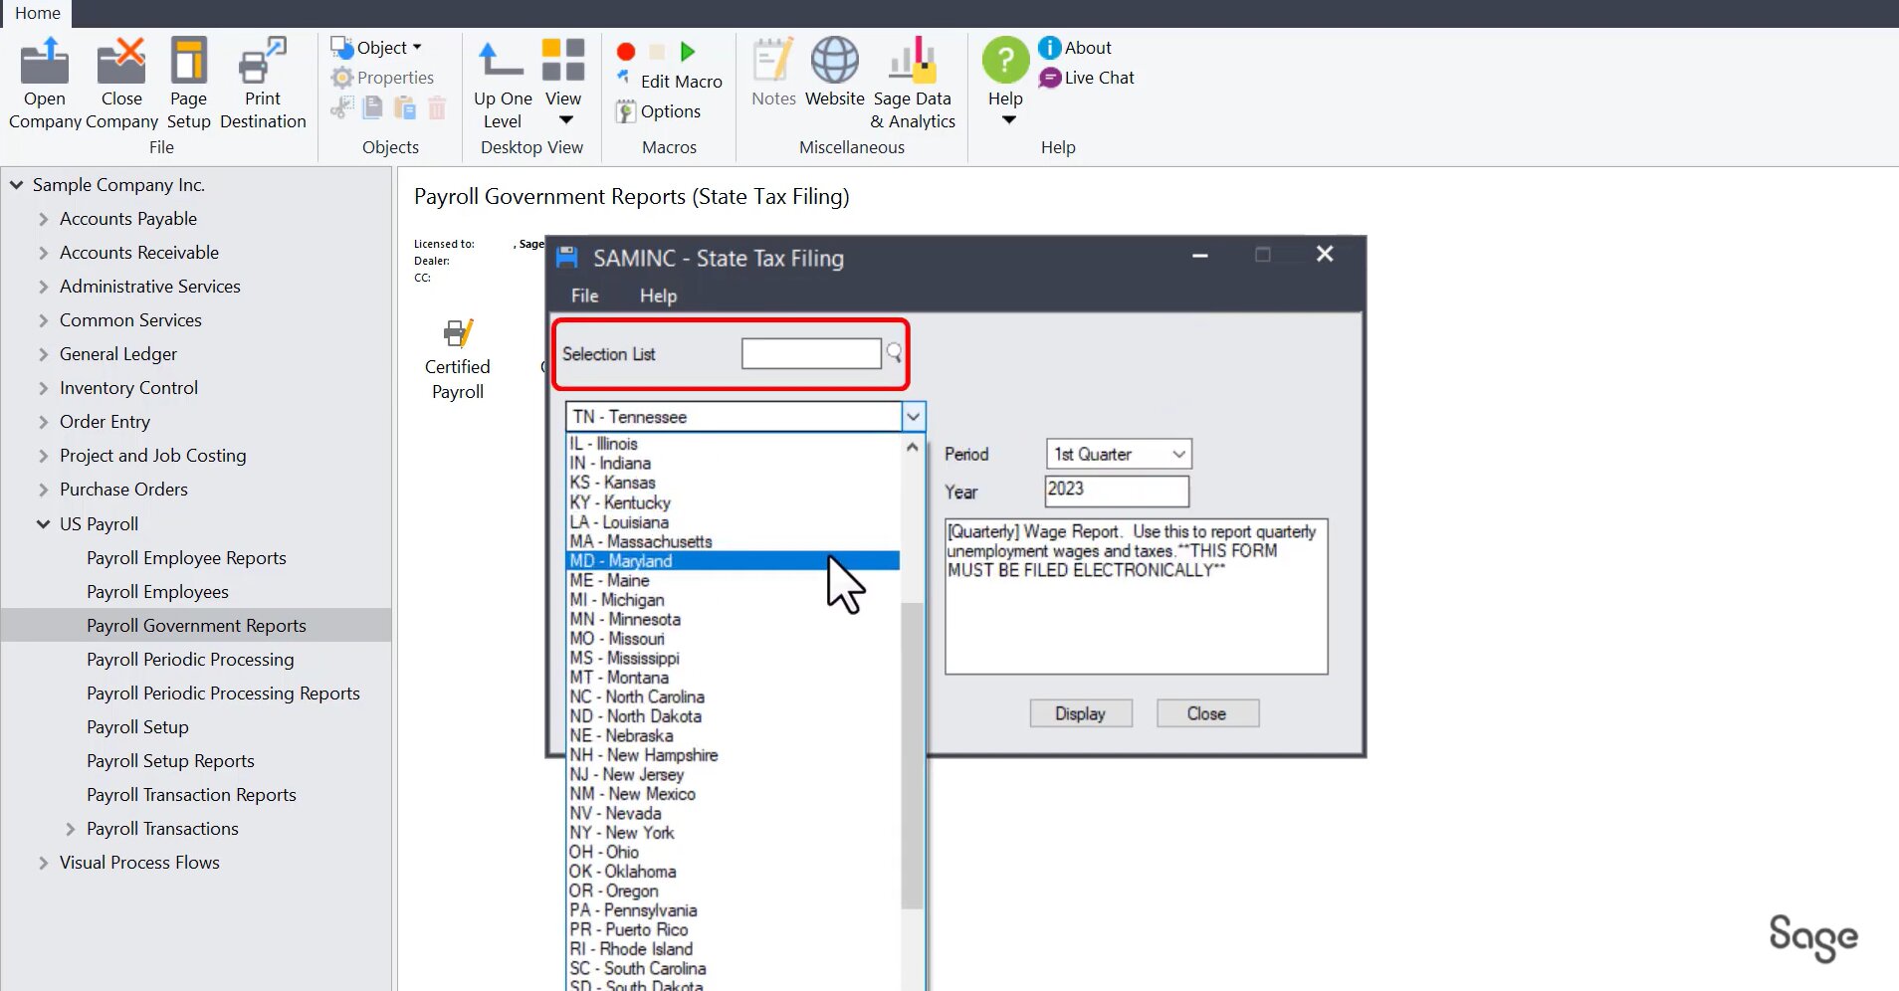Close the State Tax Filing dialog via Close button
1899x991 pixels.
pos(1206,712)
